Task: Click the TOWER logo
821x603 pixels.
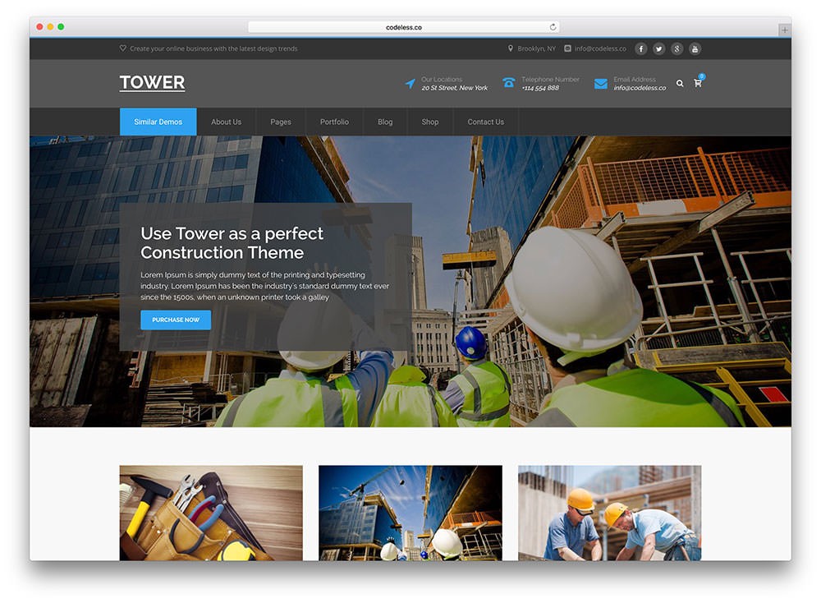Action: click(153, 83)
